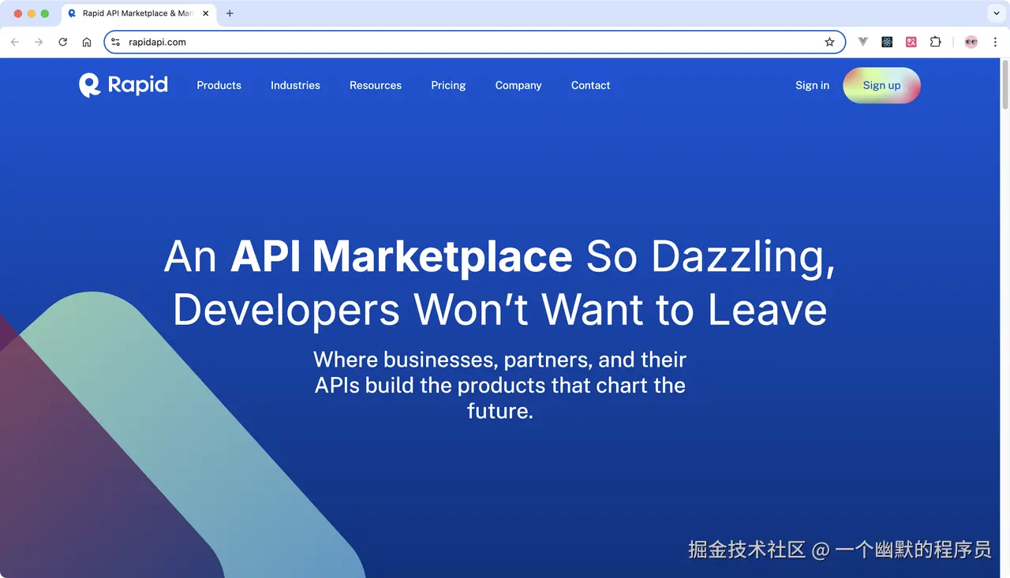Screen dimensions: 1010x578
Task: Open the Company dropdown
Action: pyautogui.click(x=518, y=85)
